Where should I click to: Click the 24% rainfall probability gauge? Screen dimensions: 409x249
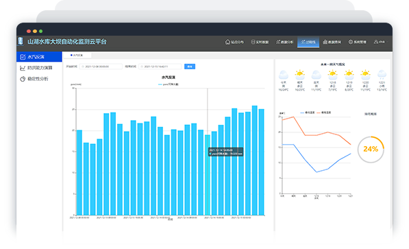[x=371, y=149]
